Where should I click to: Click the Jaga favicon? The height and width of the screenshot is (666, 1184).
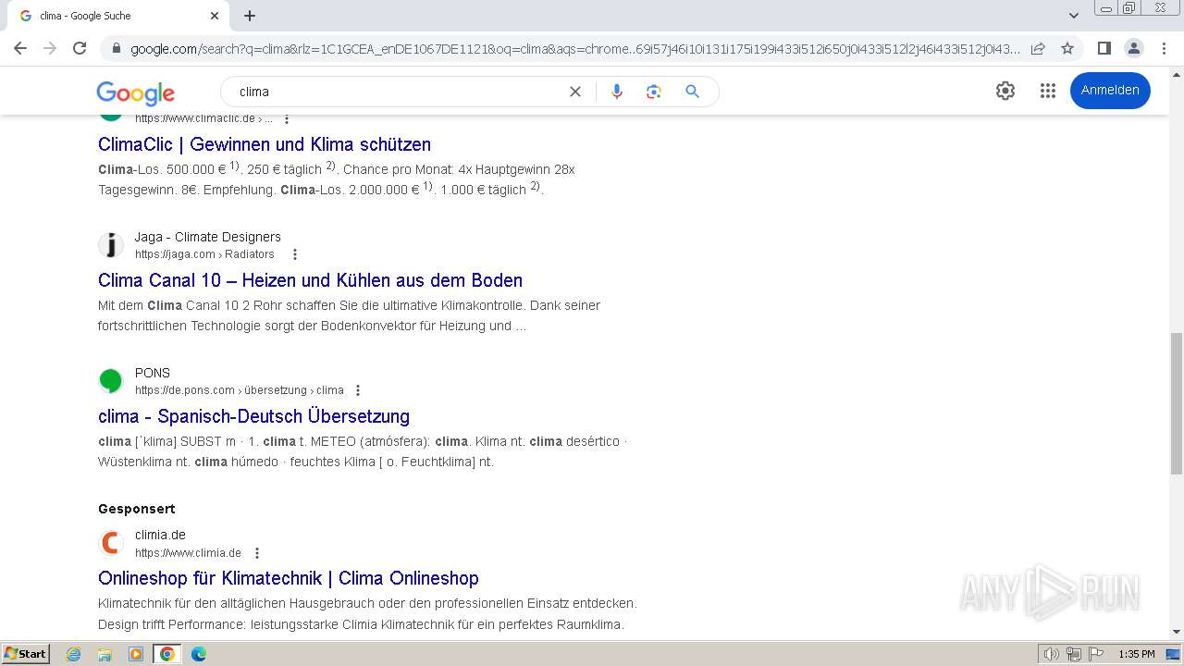[111, 245]
